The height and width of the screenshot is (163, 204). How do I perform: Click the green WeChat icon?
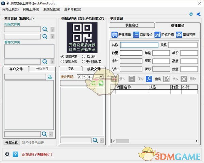pyautogui.click(x=101, y=83)
